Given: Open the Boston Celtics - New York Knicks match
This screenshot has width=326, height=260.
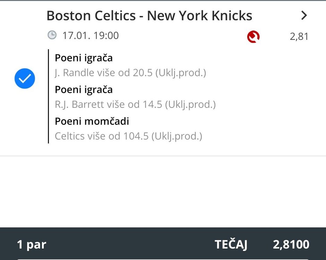Looking at the screenshot, I should pyautogui.click(x=149, y=16).
